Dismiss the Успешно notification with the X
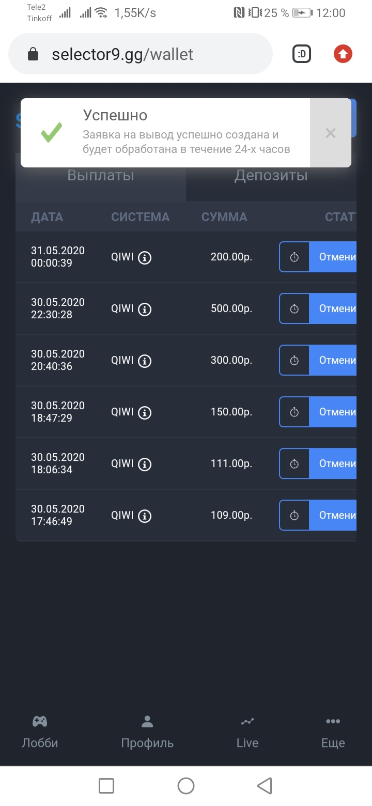 point(331,133)
